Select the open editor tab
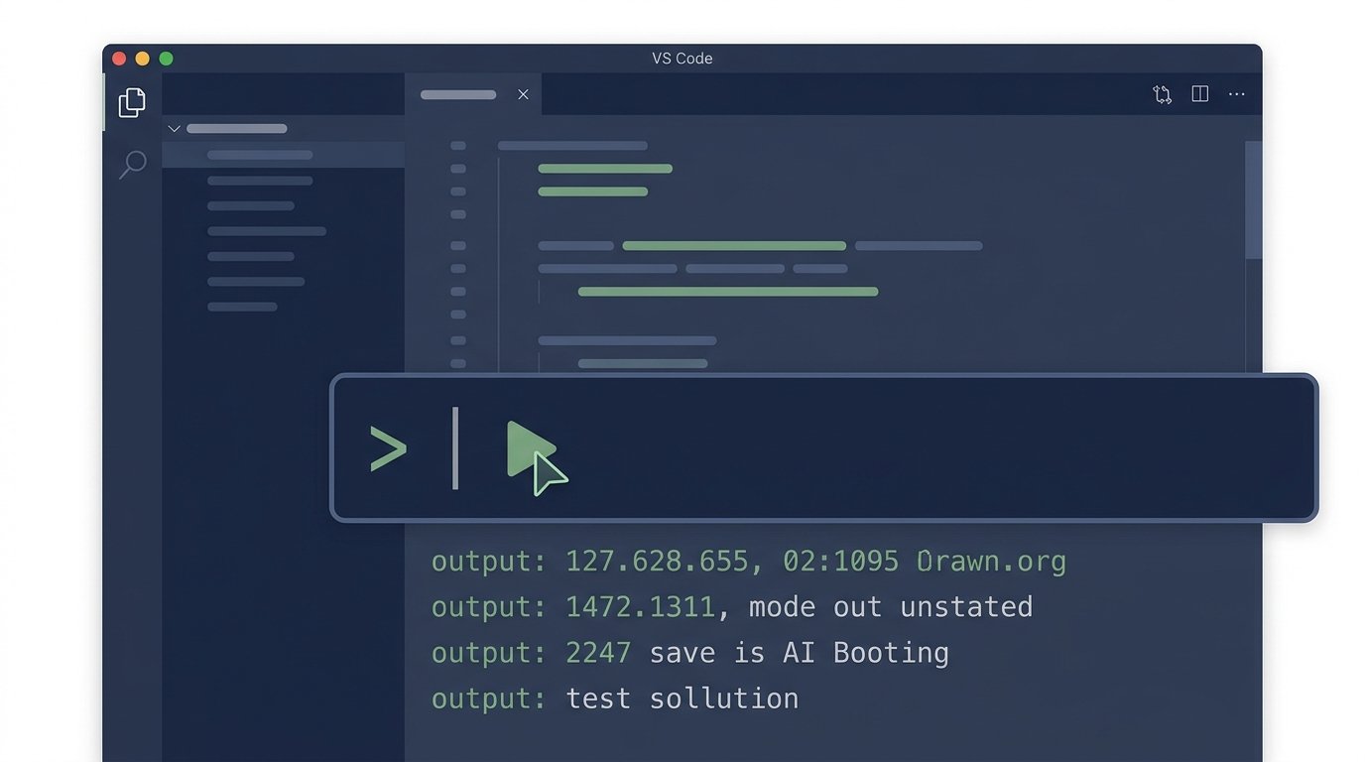The width and height of the screenshot is (1365, 762). [x=473, y=94]
